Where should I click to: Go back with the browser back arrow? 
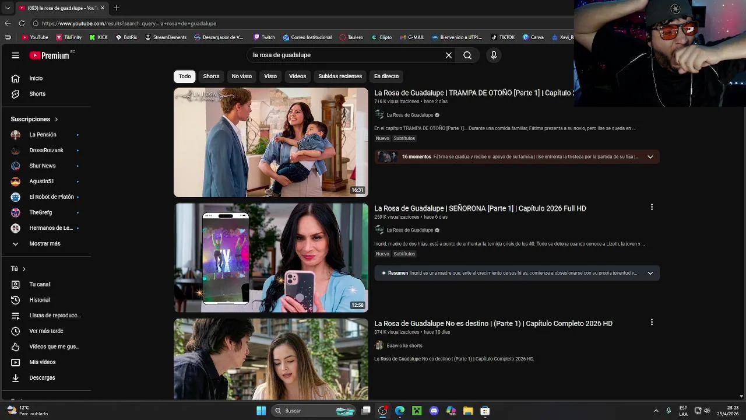[x=8, y=23]
